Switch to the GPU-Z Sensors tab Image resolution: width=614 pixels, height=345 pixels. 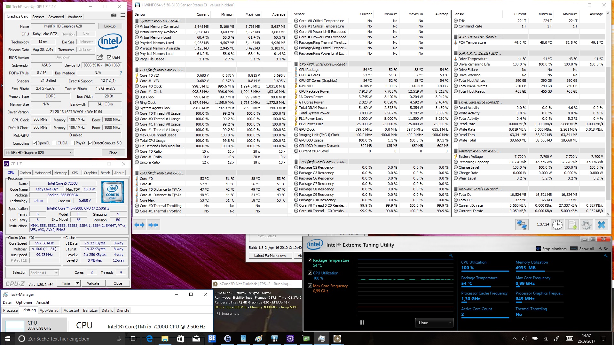[38, 17]
